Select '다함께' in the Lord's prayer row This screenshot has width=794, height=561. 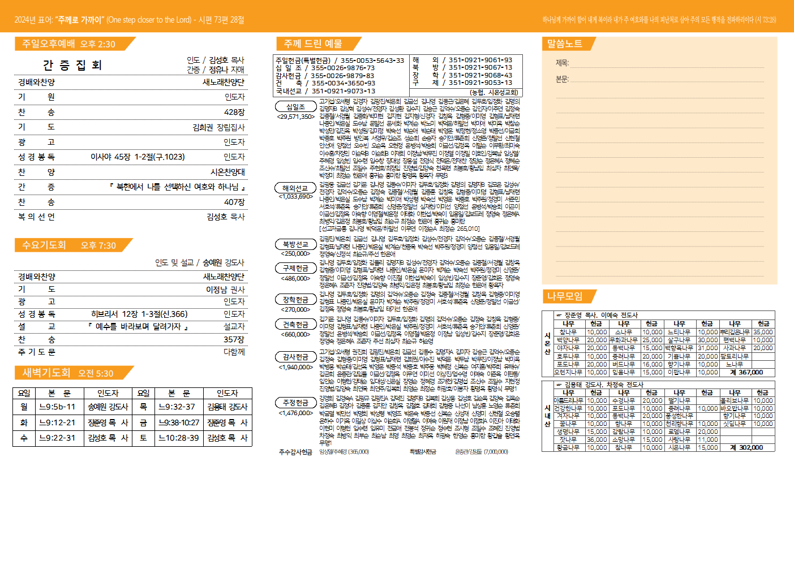tap(234, 352)
